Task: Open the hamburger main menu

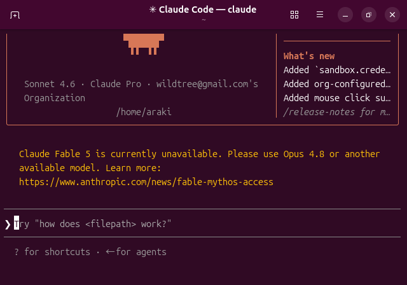Action: 320,15
